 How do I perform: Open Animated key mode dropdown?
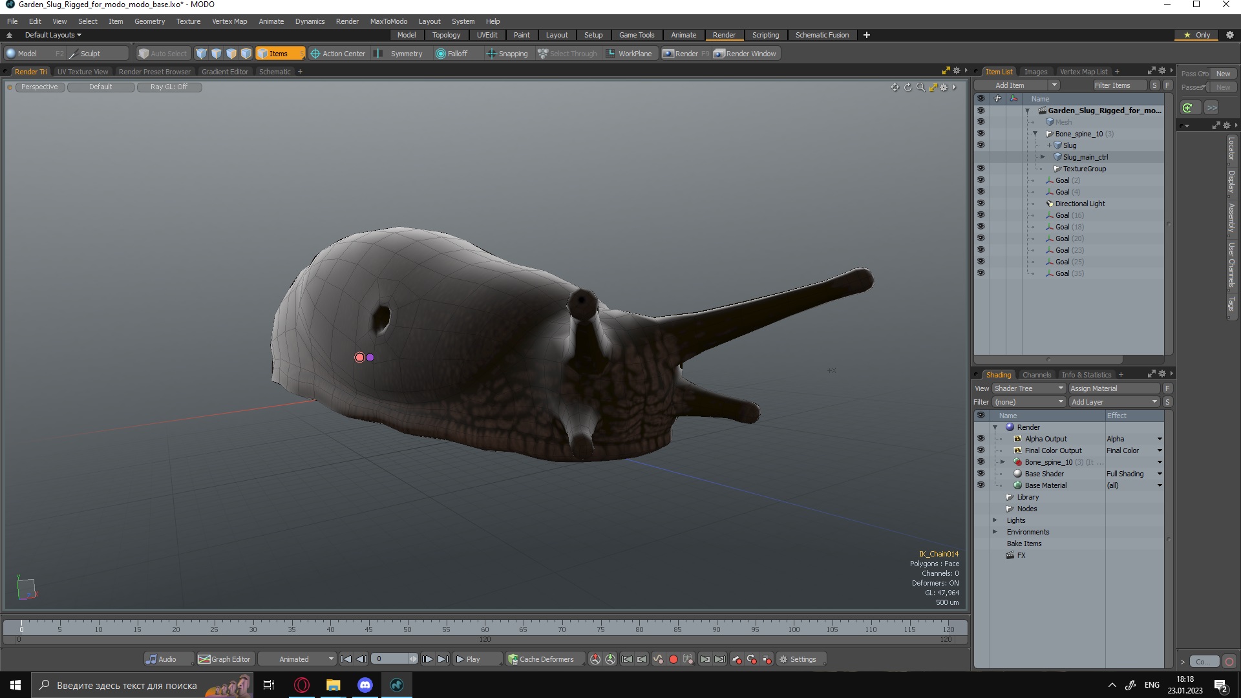tap(297, 659)
